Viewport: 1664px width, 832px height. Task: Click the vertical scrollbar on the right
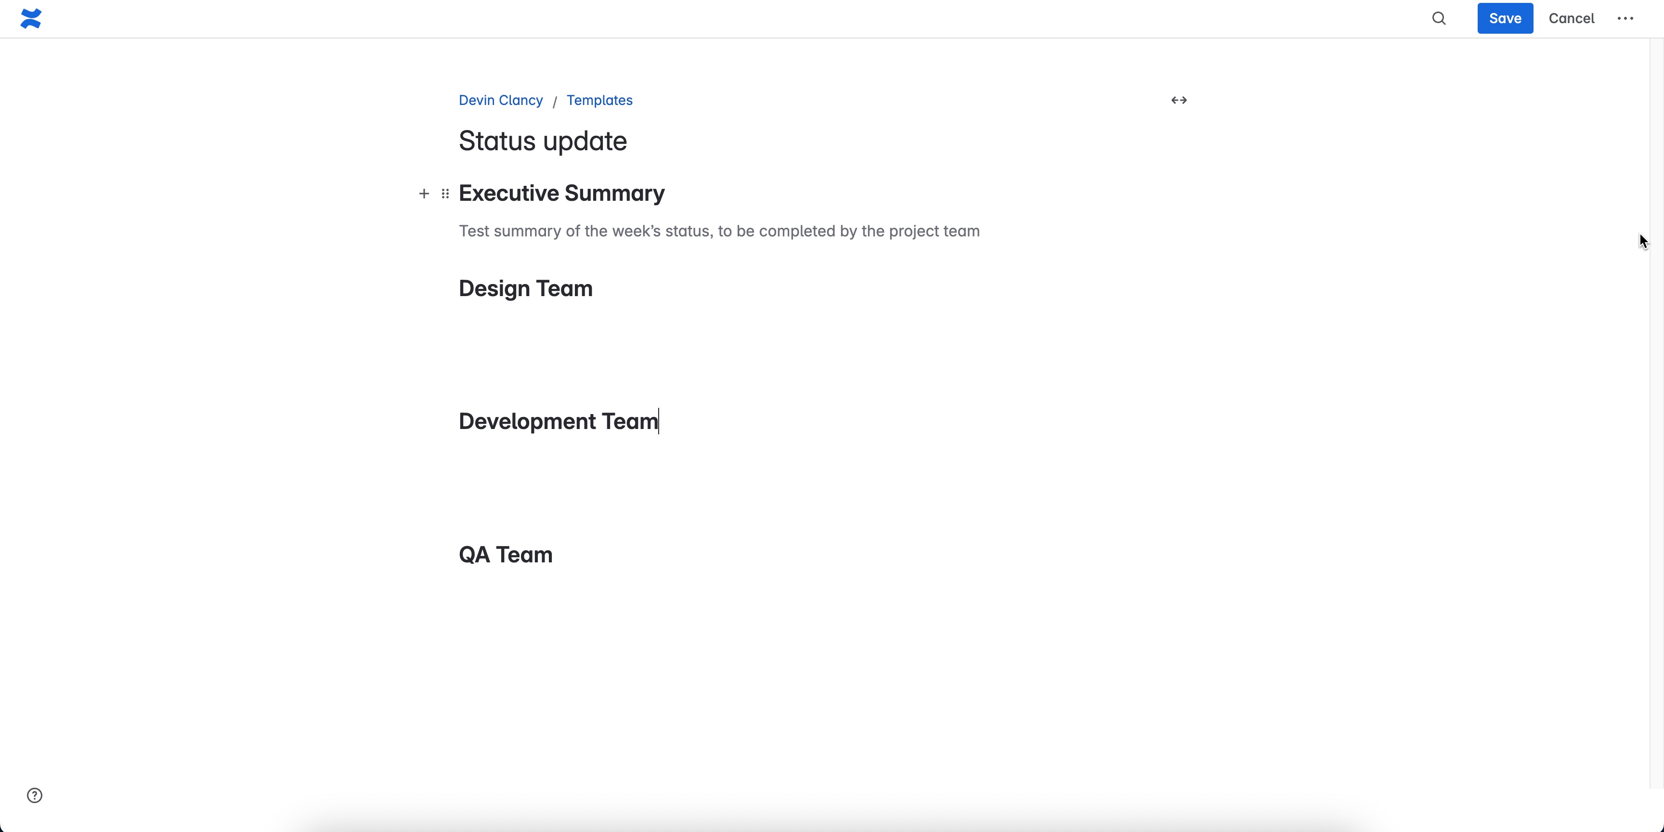(x=1656, y=414)
